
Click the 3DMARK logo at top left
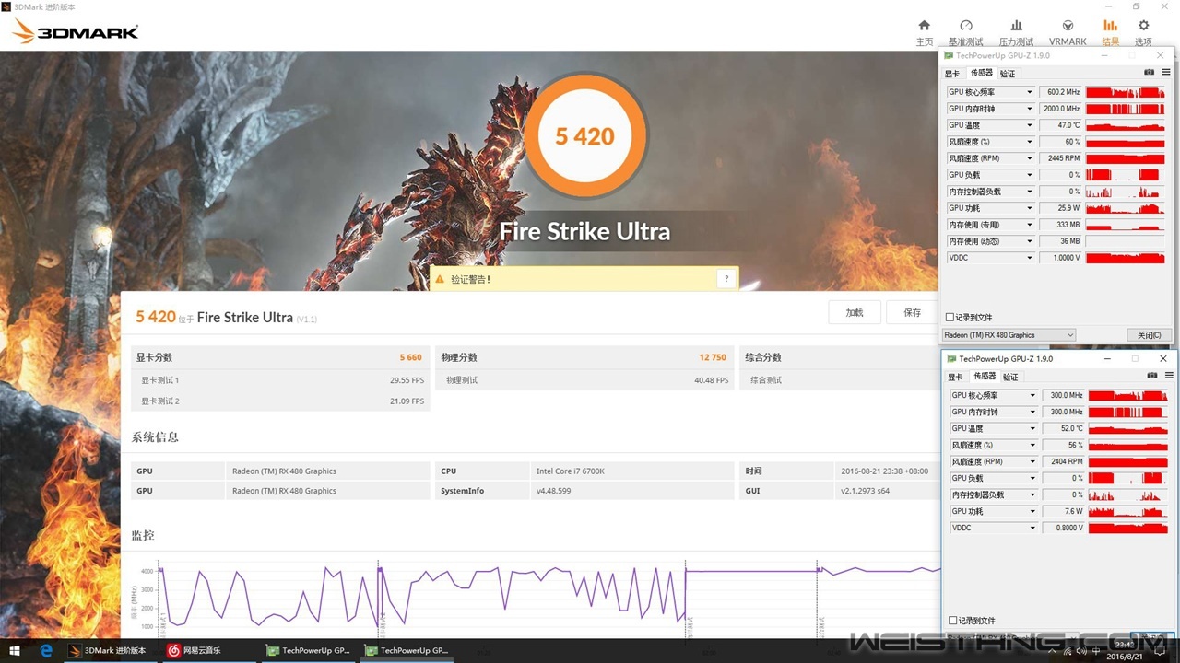tap(76, 32)
